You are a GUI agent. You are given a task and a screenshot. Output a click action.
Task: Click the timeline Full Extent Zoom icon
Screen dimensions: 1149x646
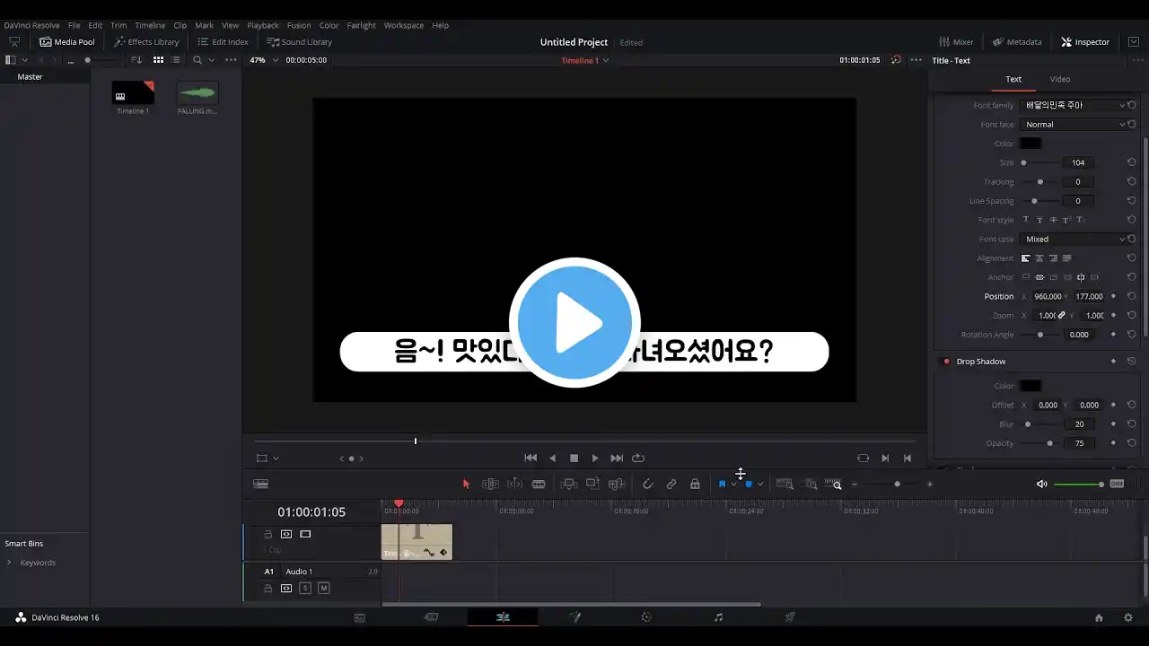coord(785,484)
